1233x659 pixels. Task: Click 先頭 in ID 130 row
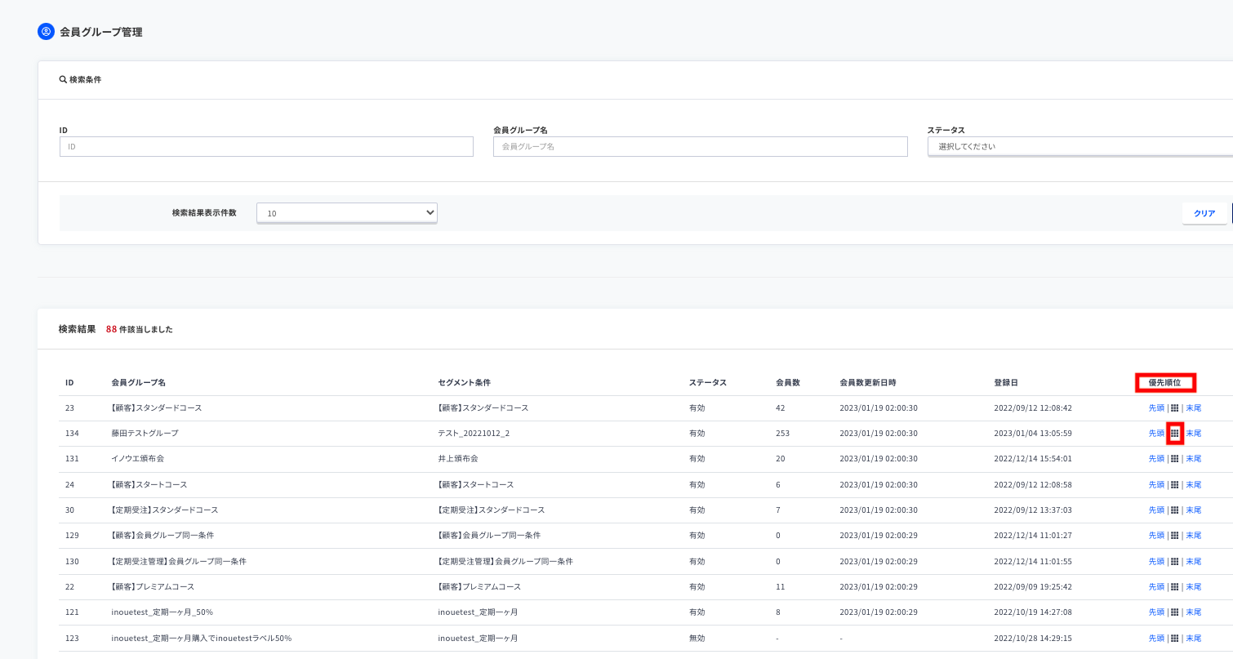[1156, 562]
